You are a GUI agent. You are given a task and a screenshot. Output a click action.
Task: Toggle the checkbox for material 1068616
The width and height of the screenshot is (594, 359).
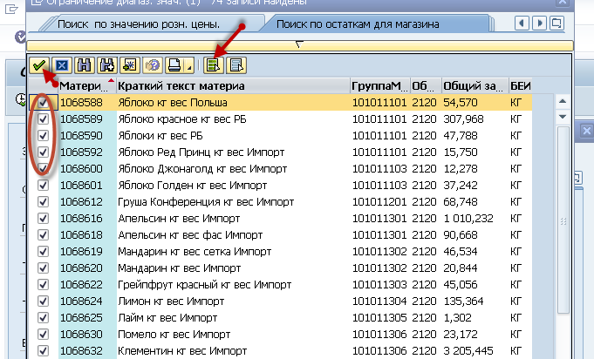click(x=44, y=218)
